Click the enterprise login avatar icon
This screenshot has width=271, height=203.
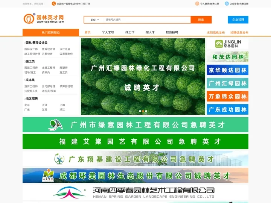(x=227, y=4)
